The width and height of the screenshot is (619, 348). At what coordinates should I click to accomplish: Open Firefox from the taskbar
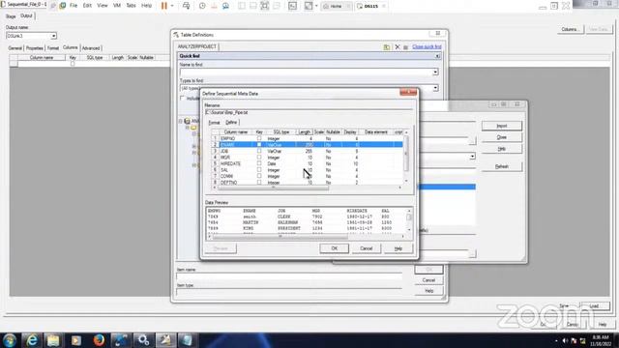point(99,340)
